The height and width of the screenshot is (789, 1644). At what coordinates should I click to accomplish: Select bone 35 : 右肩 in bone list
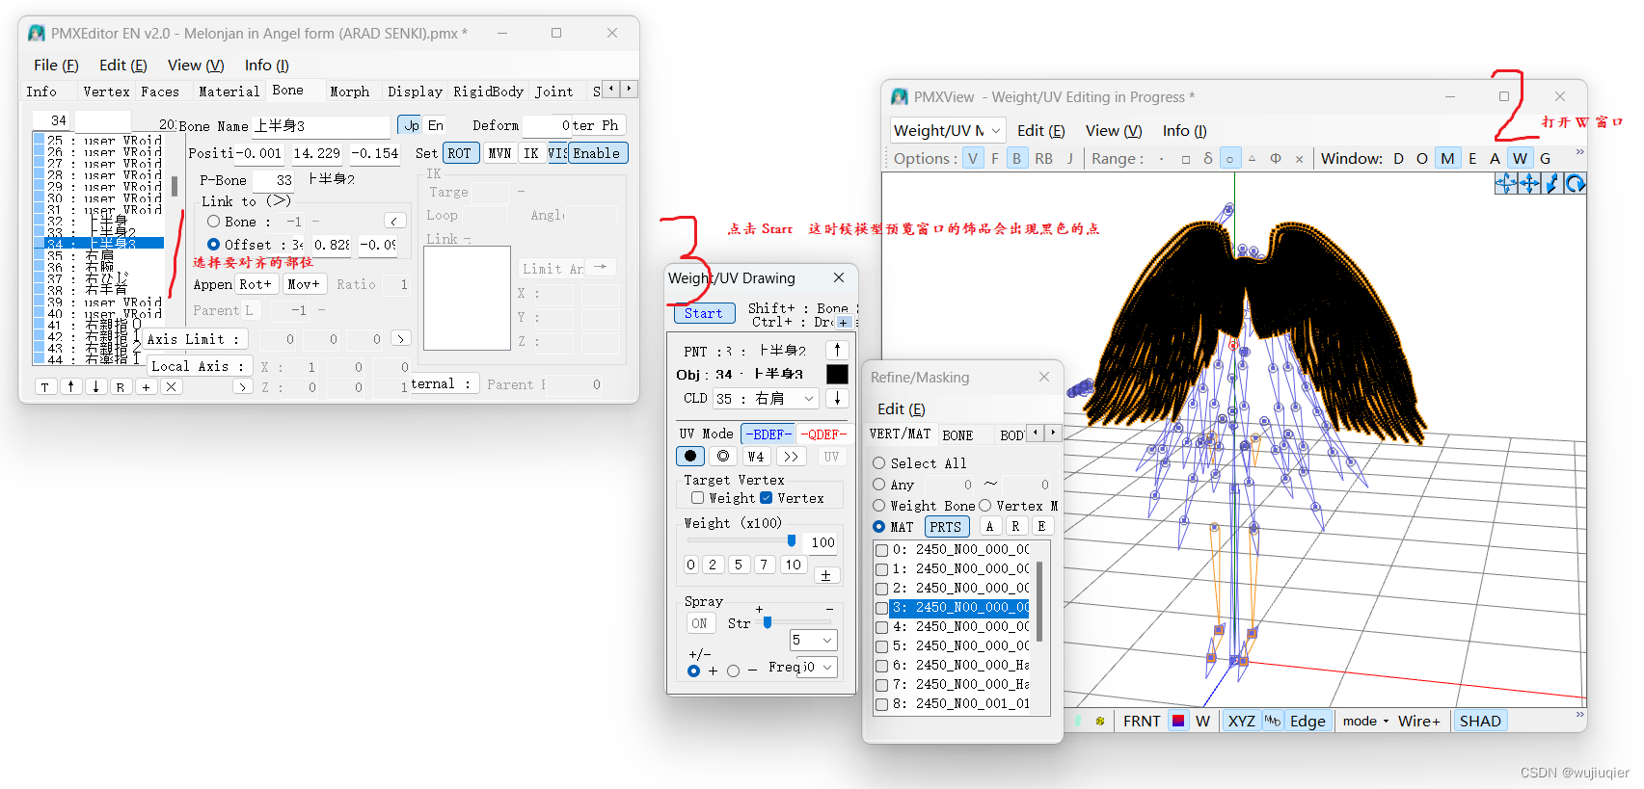click(x=98, y=256)
